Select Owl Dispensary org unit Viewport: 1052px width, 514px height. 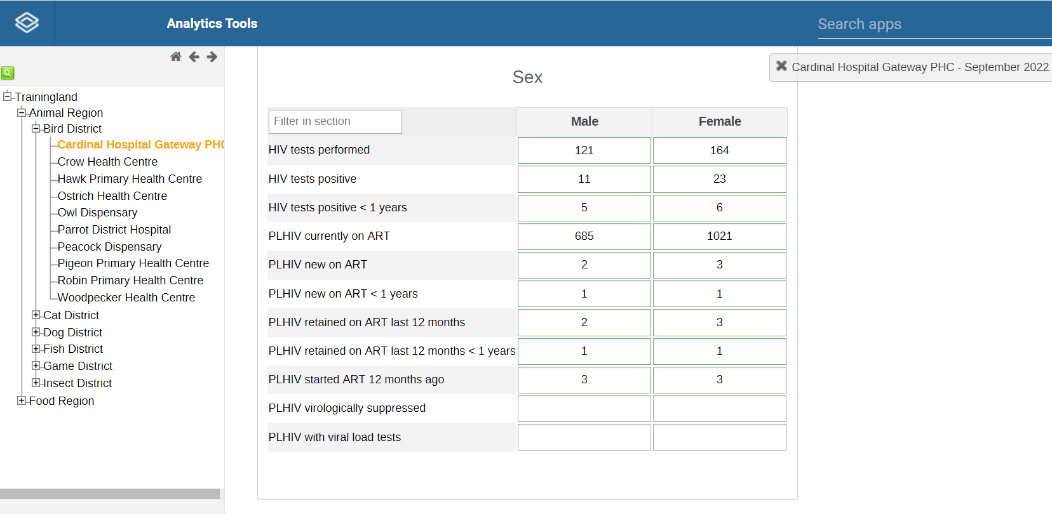point(97,213)
